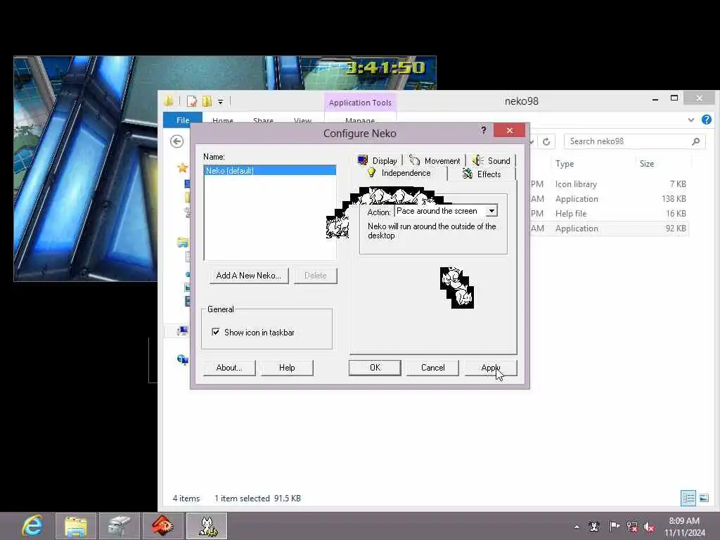Select Neko (default) in the Name list
The height and width of the screenshot is (540, 720).
270,171
